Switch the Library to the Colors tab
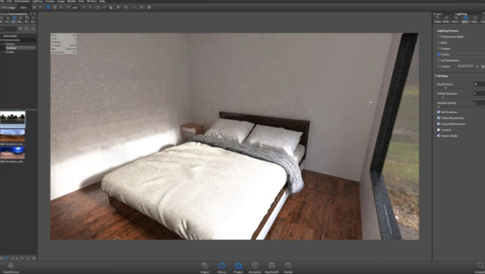The image size is (485, 274). pyautogui.click(x=7, y=20)
